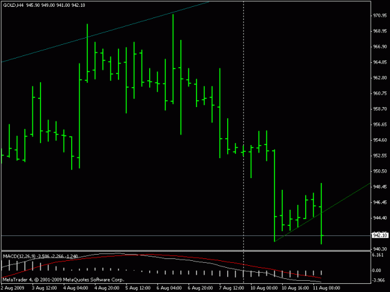This screenshot has width=390, height=292.
Task: Click the latest price bar above 11 Aug 08:00
Action: pyautogui.click(x=321, y=214)
